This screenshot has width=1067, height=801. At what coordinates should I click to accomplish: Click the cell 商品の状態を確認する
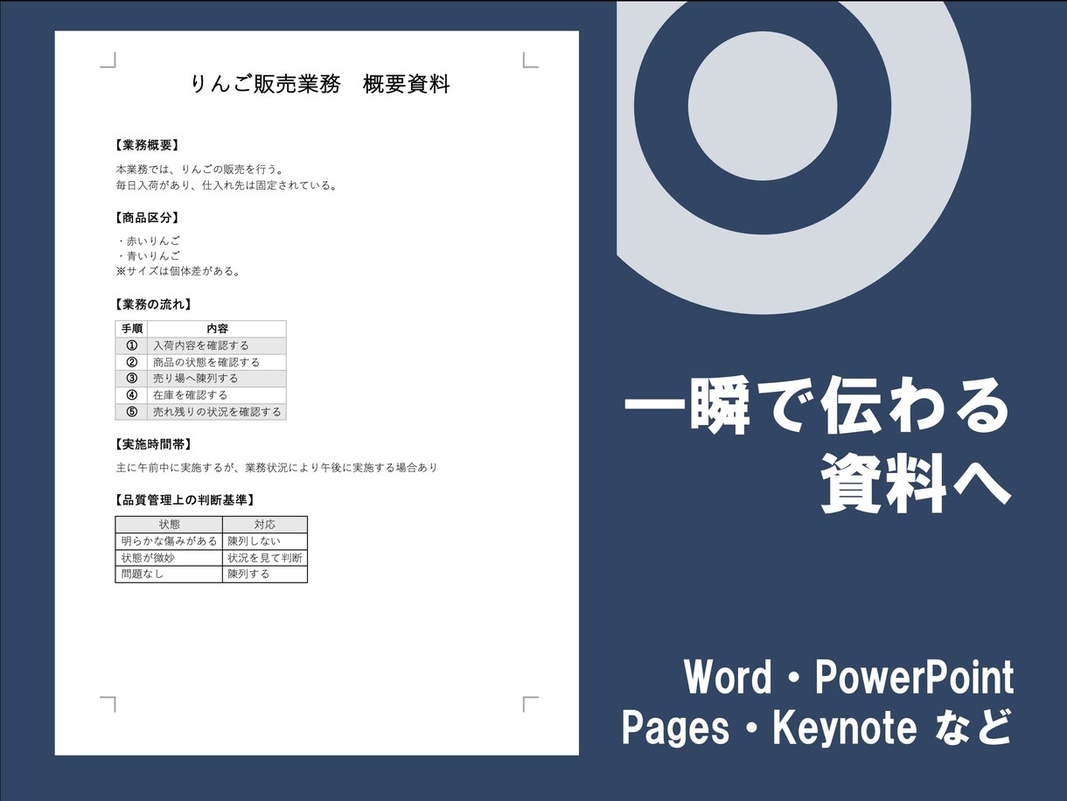(217, 362)
